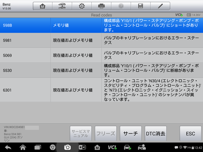Viewport: 203px width, 152px height.
Task: Open MaxiSys home icon in bottom bar
Action: coord(97,147)
